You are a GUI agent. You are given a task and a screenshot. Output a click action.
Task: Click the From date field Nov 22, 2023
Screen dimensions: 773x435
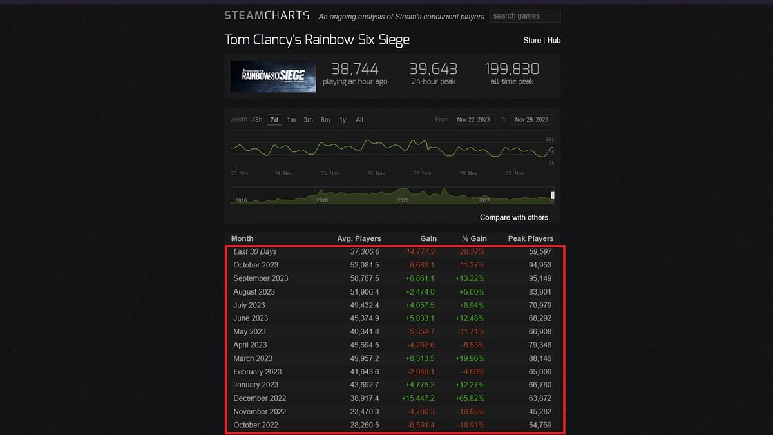pyautogui.click(x=473, y=119)
